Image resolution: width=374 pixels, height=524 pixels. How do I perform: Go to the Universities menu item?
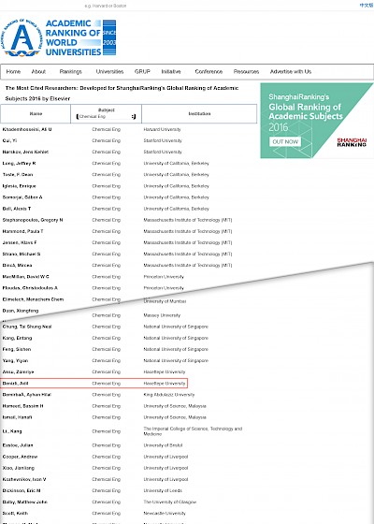pyautogui.click(x=109, y=71)
